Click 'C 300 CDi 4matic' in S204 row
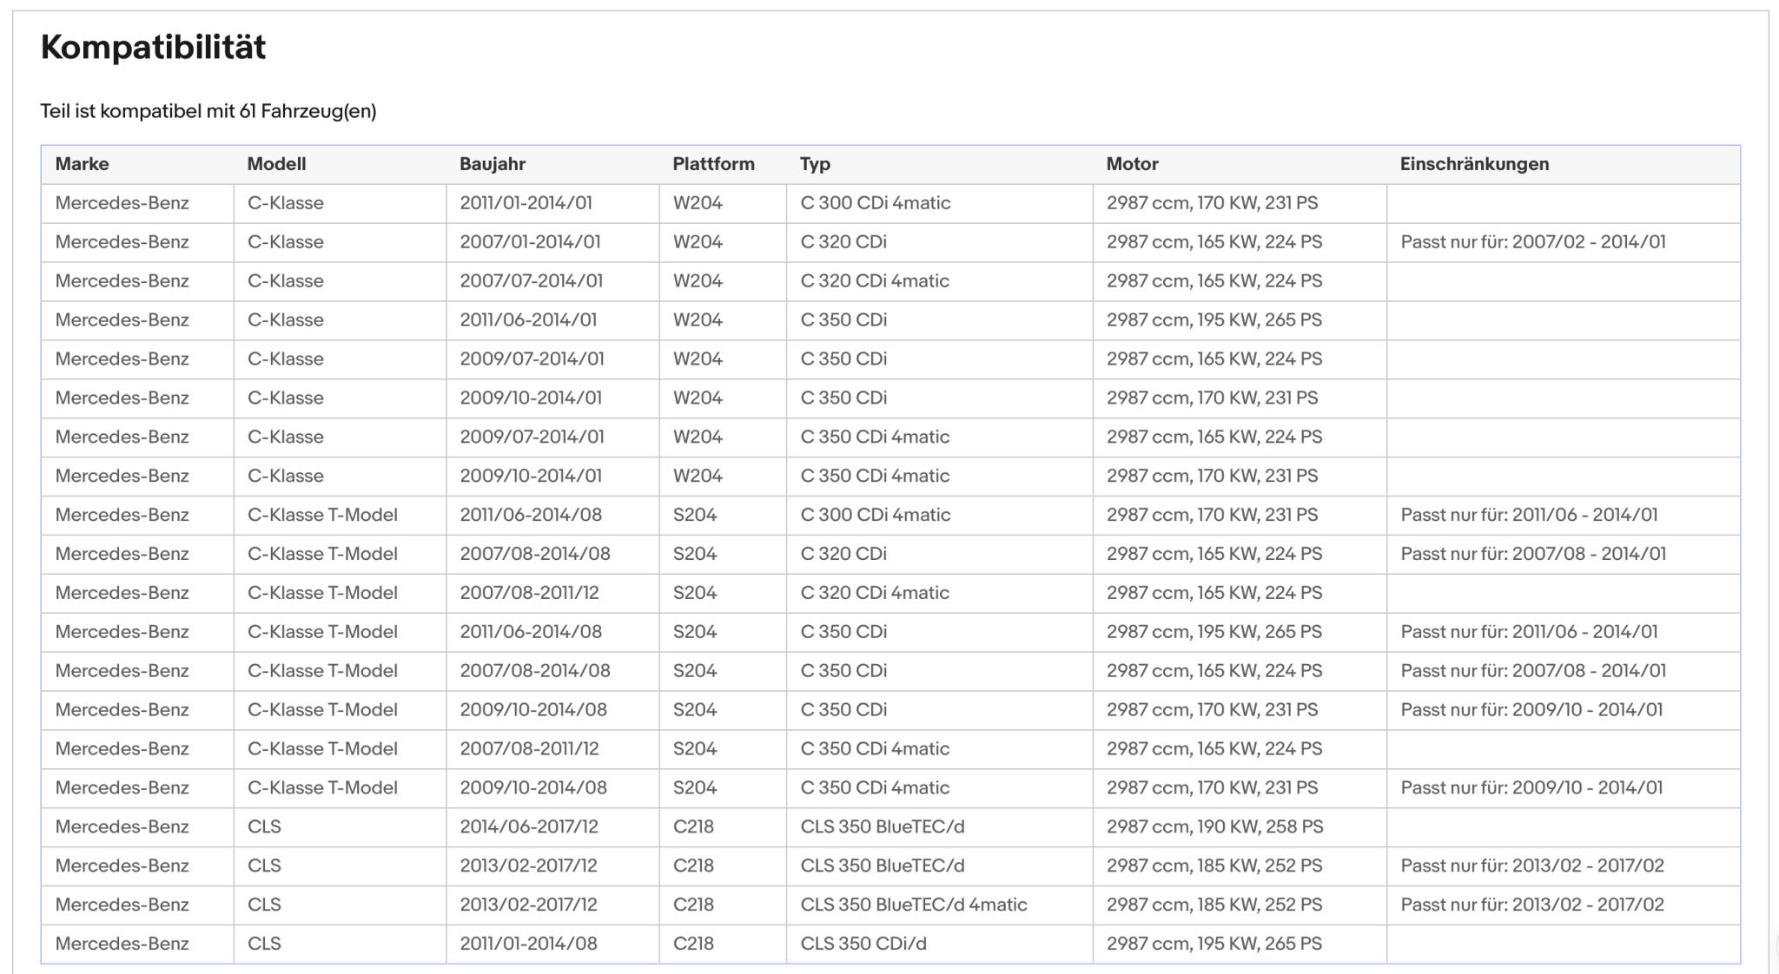The width and height of the screenshot is (1779, 974). (876, 515)
